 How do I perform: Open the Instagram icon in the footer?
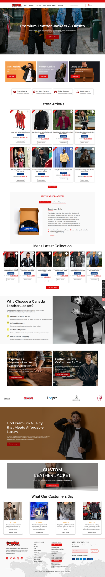18,558
